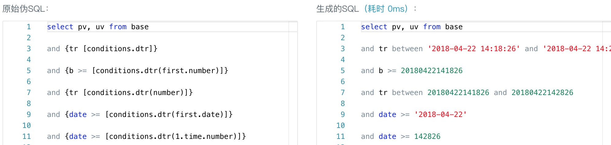The image size is (611, 145).
Task: Click "select" keyword in original pseudo SQL editor
Action: coord(60,27)
